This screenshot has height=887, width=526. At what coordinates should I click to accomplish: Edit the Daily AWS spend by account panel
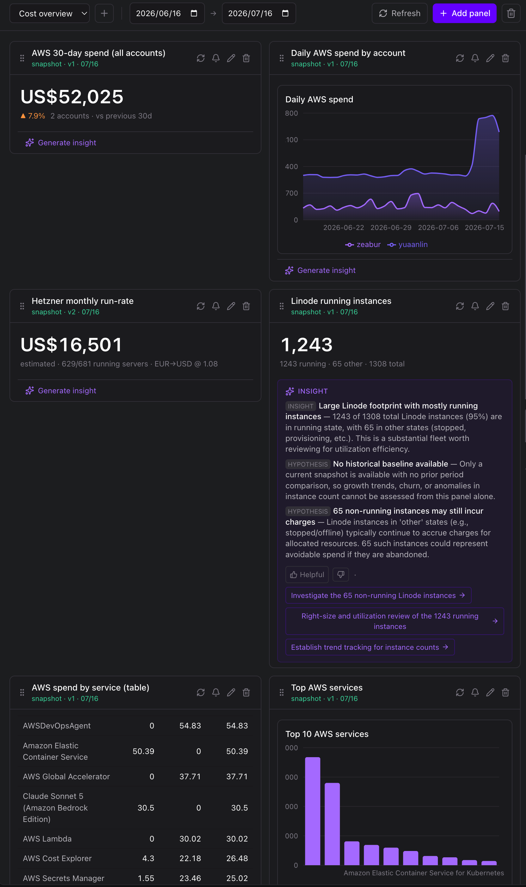coord(490,58)
